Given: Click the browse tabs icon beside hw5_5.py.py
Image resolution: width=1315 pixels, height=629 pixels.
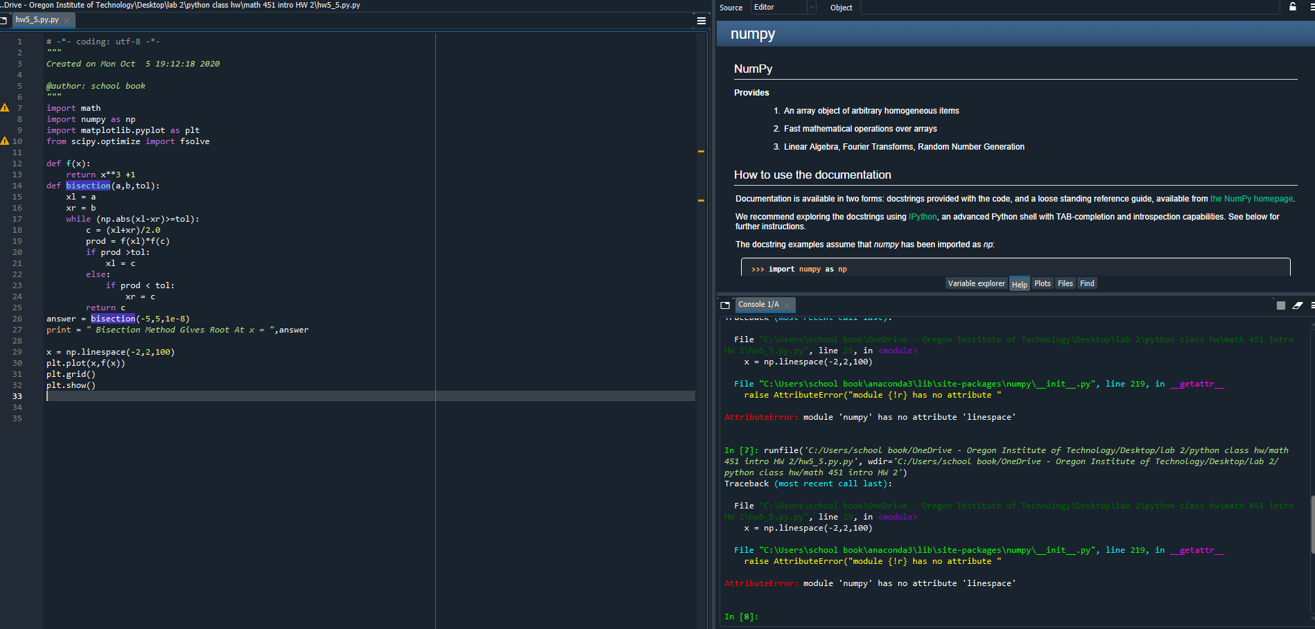Looking at the screenshot, I should (x=3, y=20).
